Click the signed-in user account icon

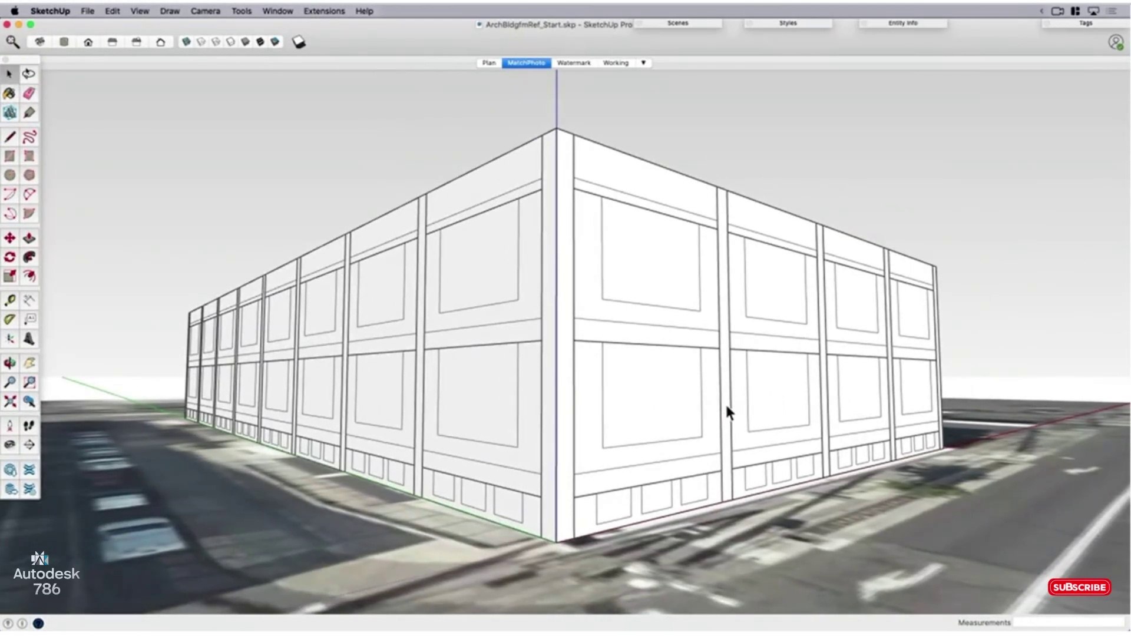1115,42
